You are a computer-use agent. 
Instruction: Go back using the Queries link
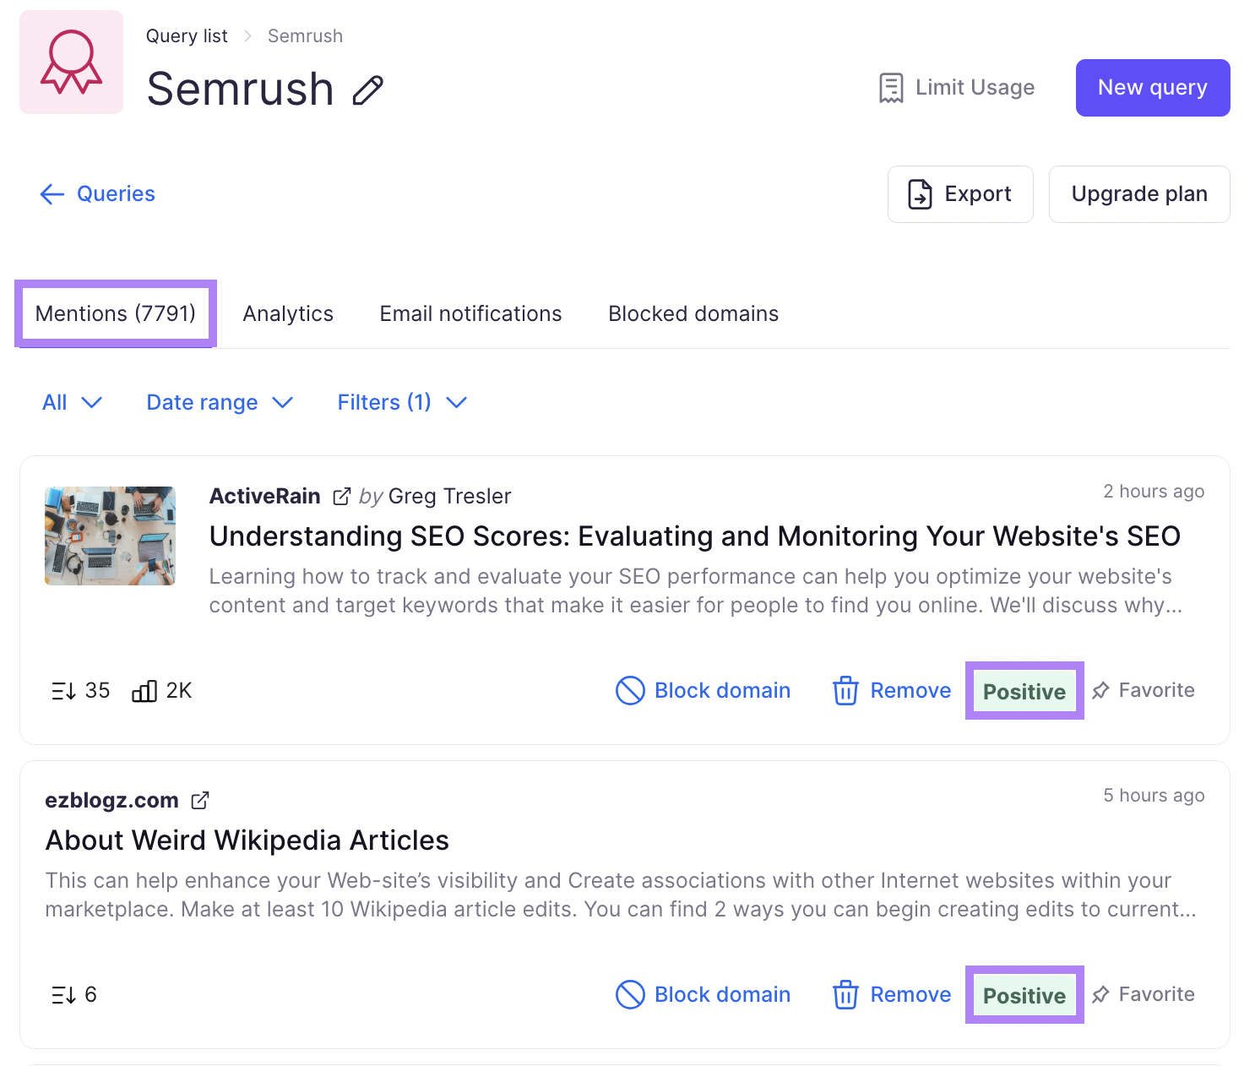click(97, 194)
